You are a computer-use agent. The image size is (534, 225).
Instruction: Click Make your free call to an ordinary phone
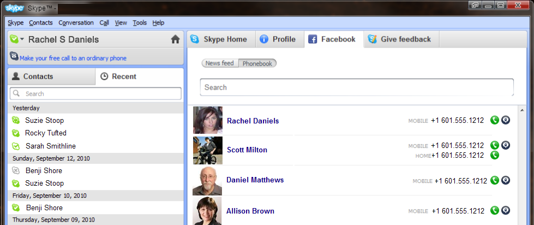[73, 58]
